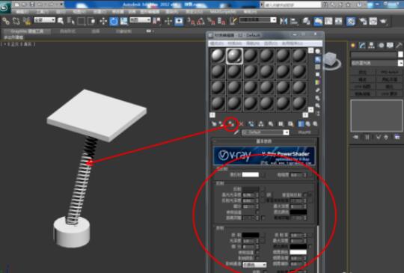Open the Layer Manager icon

[x=307, y=21]
